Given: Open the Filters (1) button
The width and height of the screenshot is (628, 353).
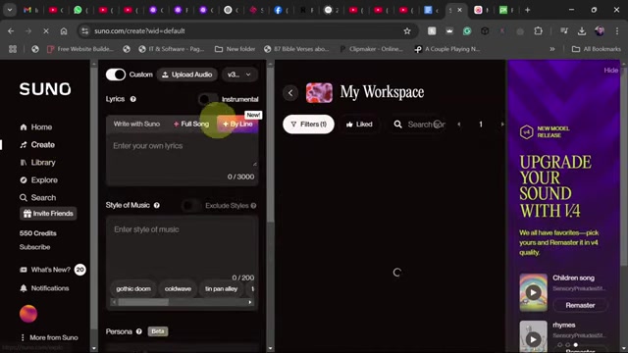Looking at the screenshot, I should pyautogui.click(x=308, y=125).
